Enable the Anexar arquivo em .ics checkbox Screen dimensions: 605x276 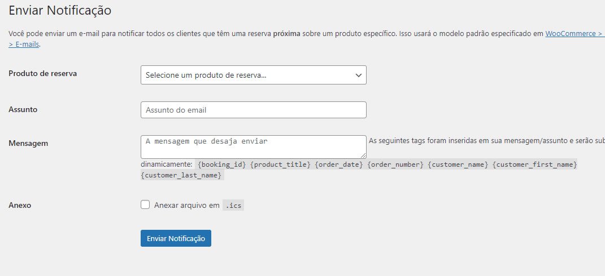pyautogui.click(x=145, y=205)
